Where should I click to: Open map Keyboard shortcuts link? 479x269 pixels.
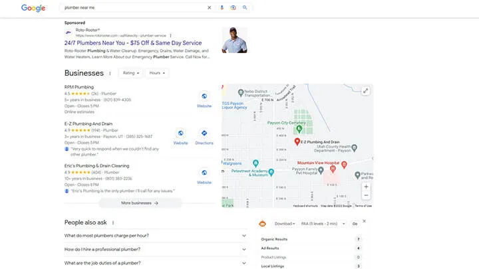point(305,206)
